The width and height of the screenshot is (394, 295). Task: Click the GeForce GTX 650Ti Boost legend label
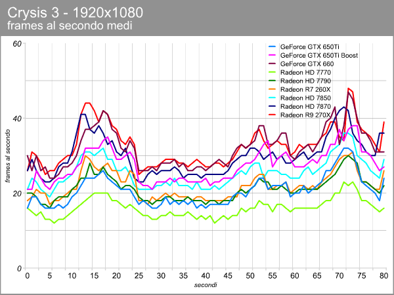[x=319, y=56]
